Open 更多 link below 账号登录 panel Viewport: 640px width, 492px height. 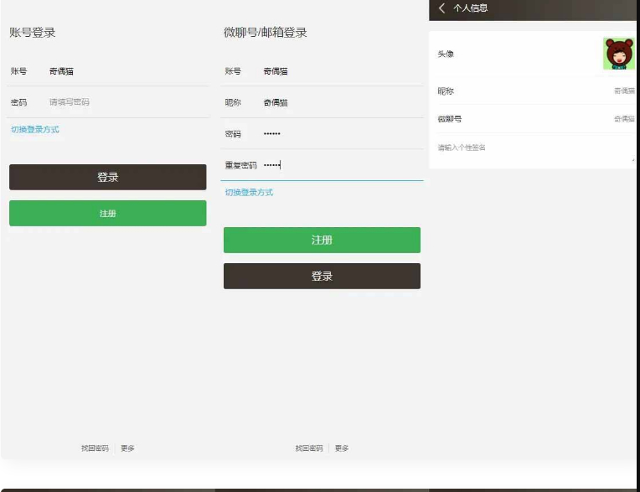pyautogui.click(x=127, y=448)
